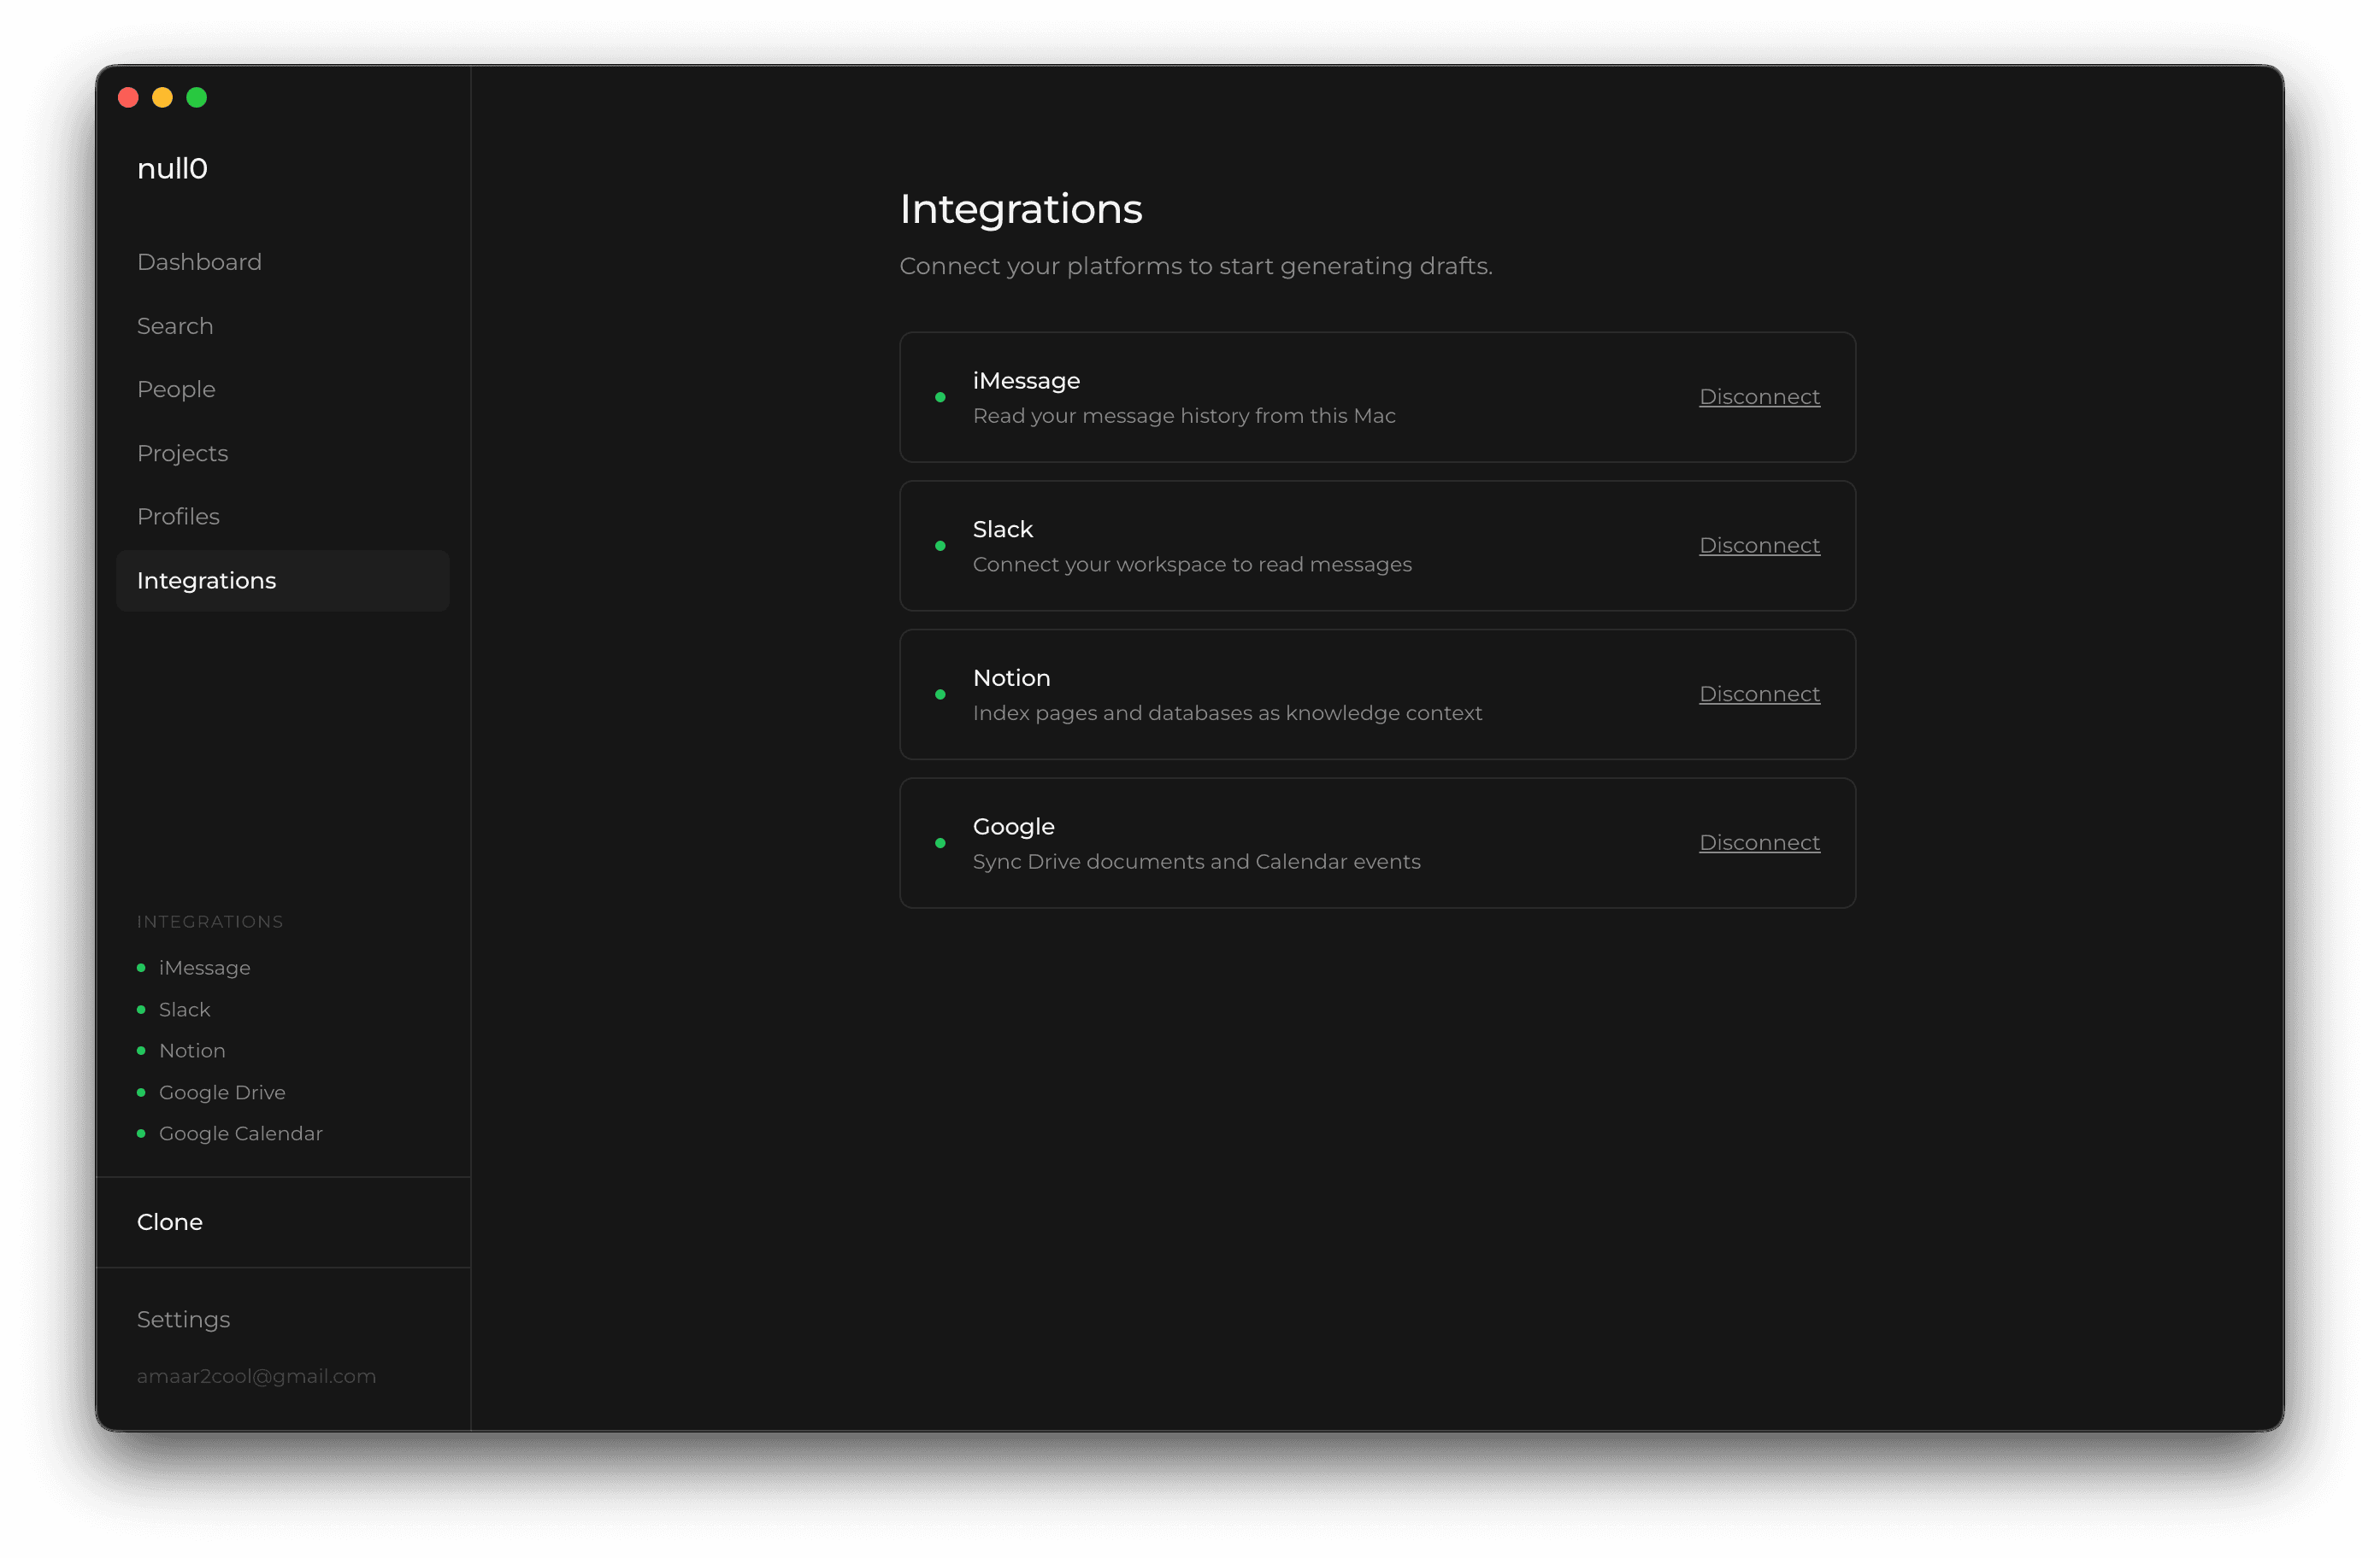Viewport: 2380px width, 1558px height.
Task: Open Settings from the sidebar
Action: pos(183,1318)
